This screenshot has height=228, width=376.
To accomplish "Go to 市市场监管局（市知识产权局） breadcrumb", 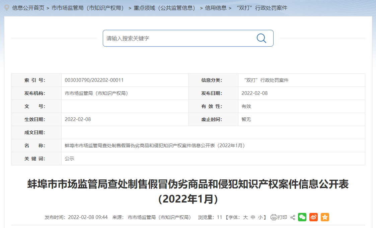I will (x=88, y=8).
